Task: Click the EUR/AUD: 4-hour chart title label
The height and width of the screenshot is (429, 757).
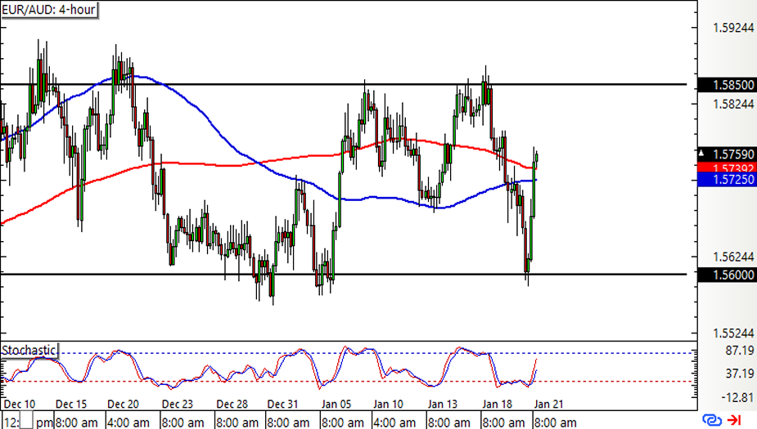Action: click(x=49, y=9)
